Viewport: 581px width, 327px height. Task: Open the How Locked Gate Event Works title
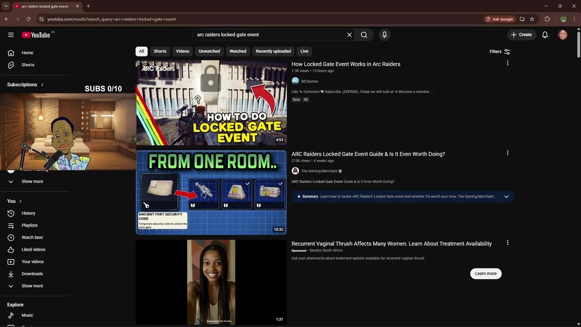346,64
